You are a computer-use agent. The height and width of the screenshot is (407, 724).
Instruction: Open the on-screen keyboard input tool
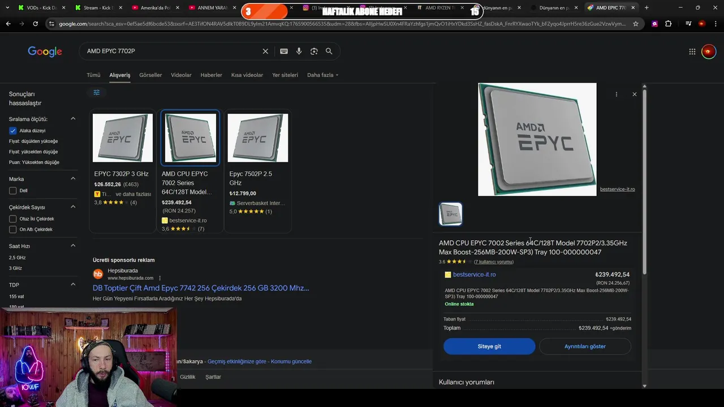(x=284, y=51)
